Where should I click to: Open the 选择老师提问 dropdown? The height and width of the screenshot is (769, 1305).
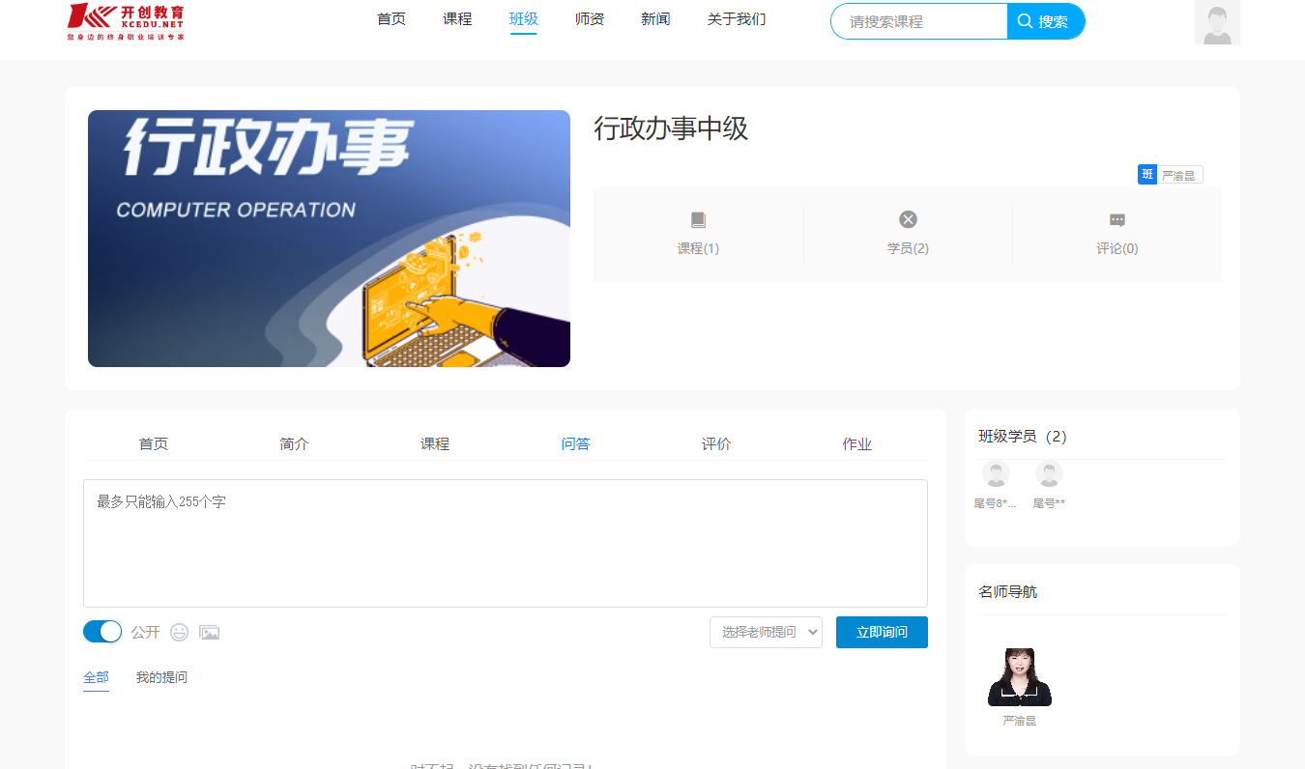tap(766, 632)
